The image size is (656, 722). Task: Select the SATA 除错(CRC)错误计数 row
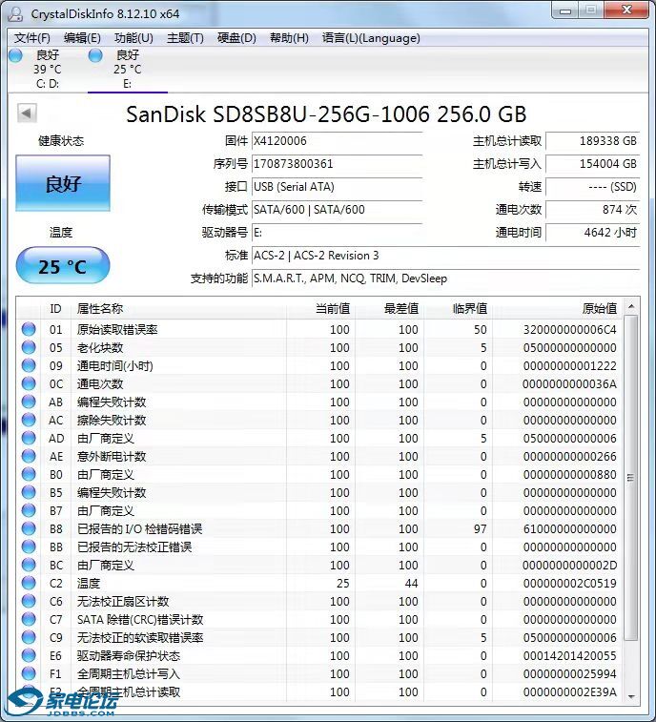(x=321, y=619)
